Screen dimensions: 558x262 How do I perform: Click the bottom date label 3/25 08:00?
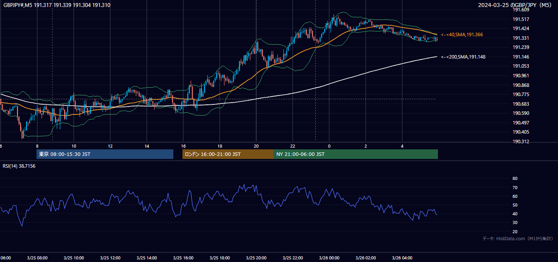(37, 258)
